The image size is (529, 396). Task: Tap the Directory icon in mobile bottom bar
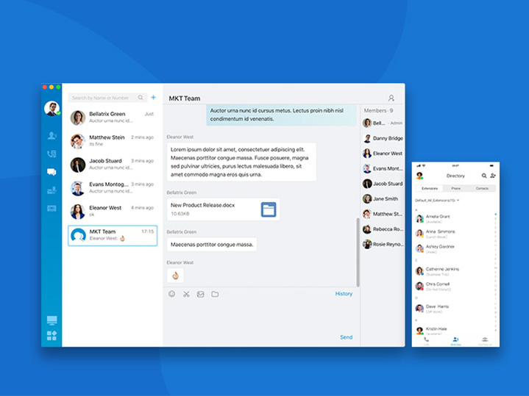click(x=455, y=341)
